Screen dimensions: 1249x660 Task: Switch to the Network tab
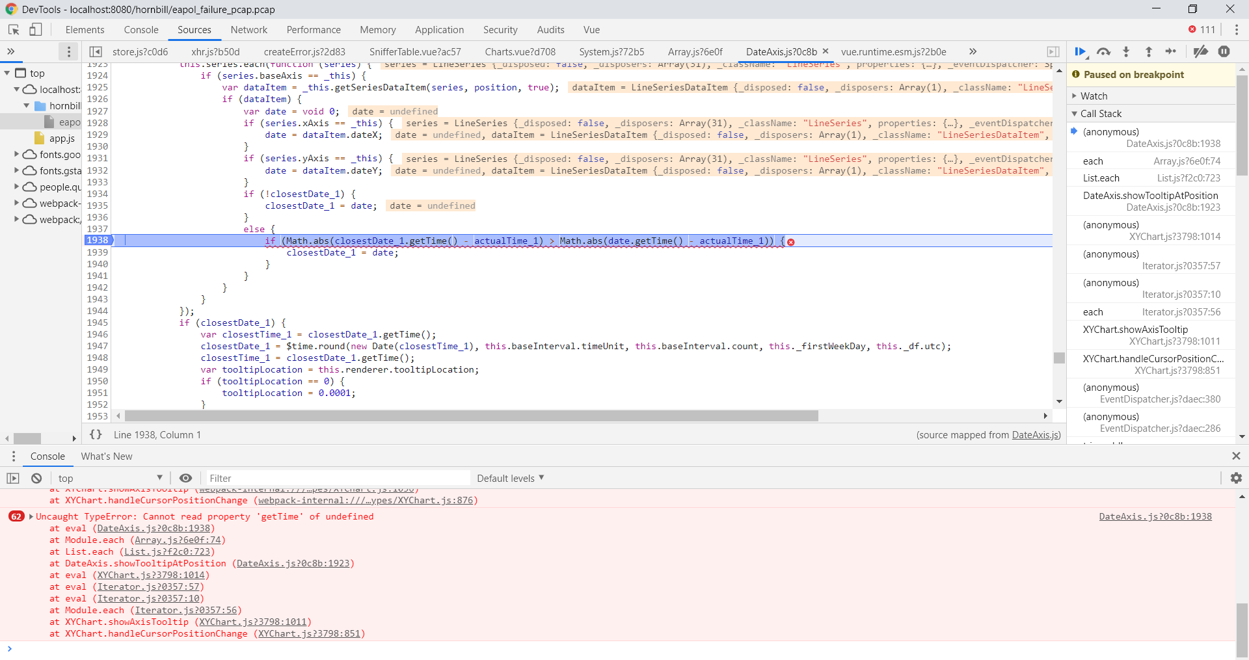[x=249, y=30]
